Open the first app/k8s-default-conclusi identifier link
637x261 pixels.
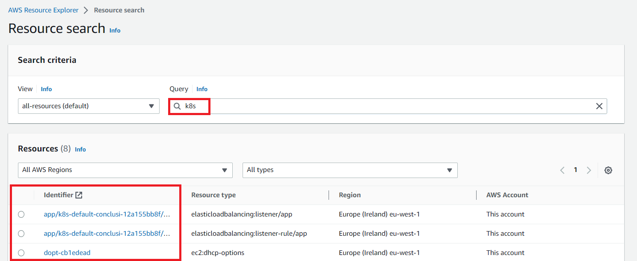tap(107, 214)
